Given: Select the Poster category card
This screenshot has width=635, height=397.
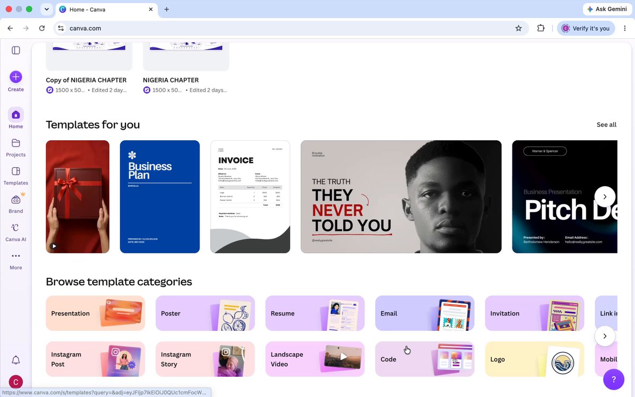Looking at the screenshot, I should [x=205, y=313].
